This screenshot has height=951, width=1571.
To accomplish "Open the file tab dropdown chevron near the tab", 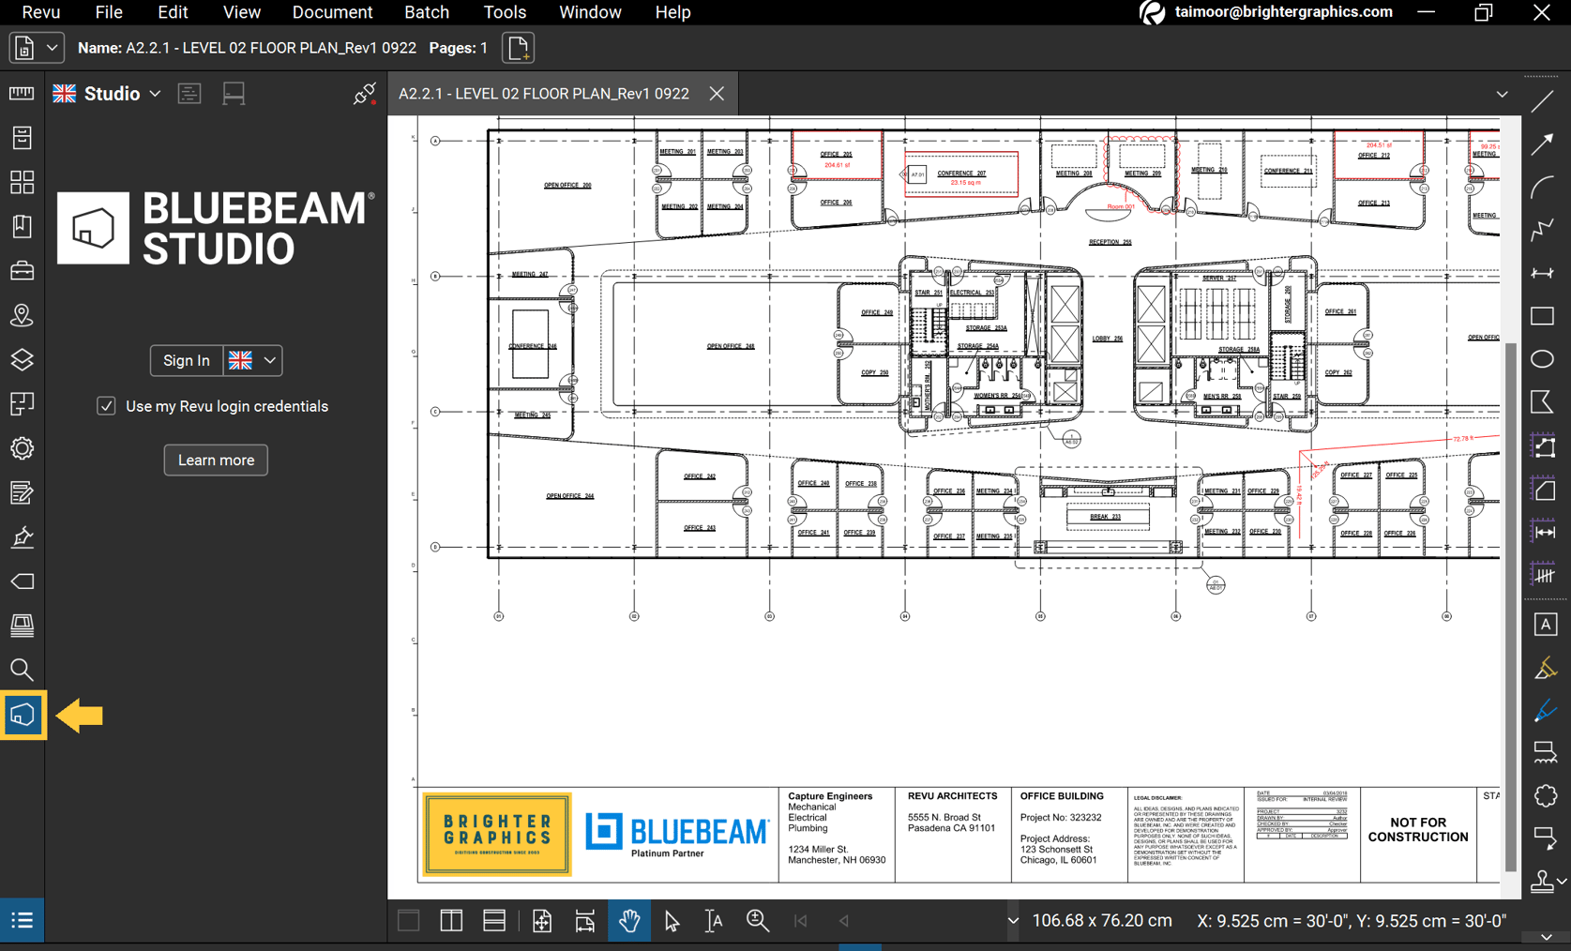I will click(1502, 94).
